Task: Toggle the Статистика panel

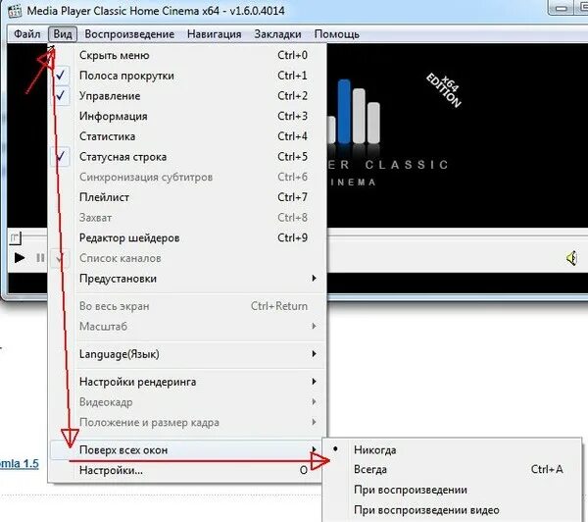Action: (187, 136)
